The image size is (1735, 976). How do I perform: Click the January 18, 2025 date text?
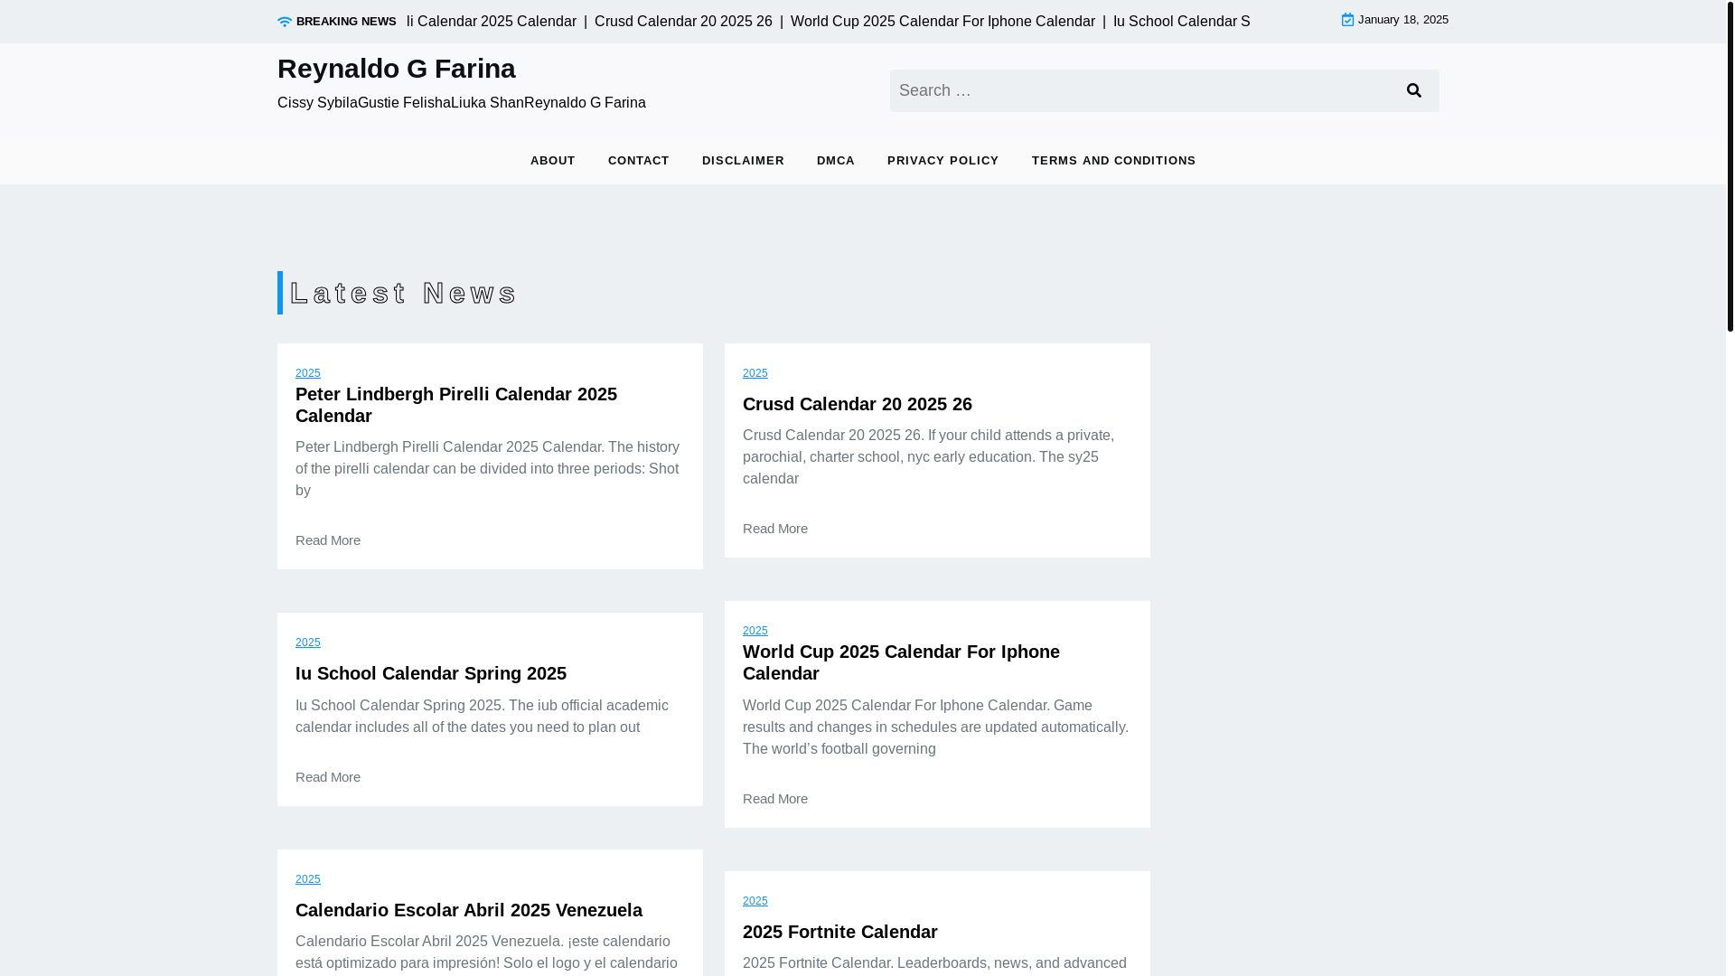pos(1402,20)
